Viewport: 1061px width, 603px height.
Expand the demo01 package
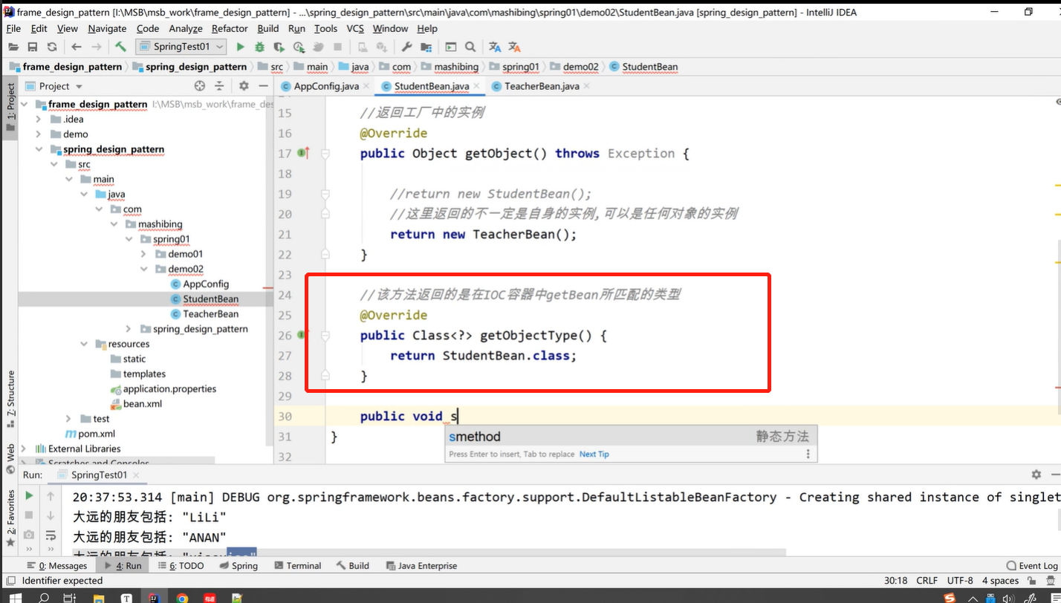click(x=143, y=254)
